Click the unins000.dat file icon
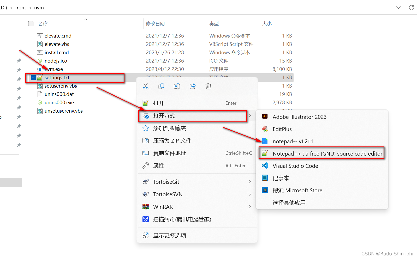417x258 pixels. point(40,94)
